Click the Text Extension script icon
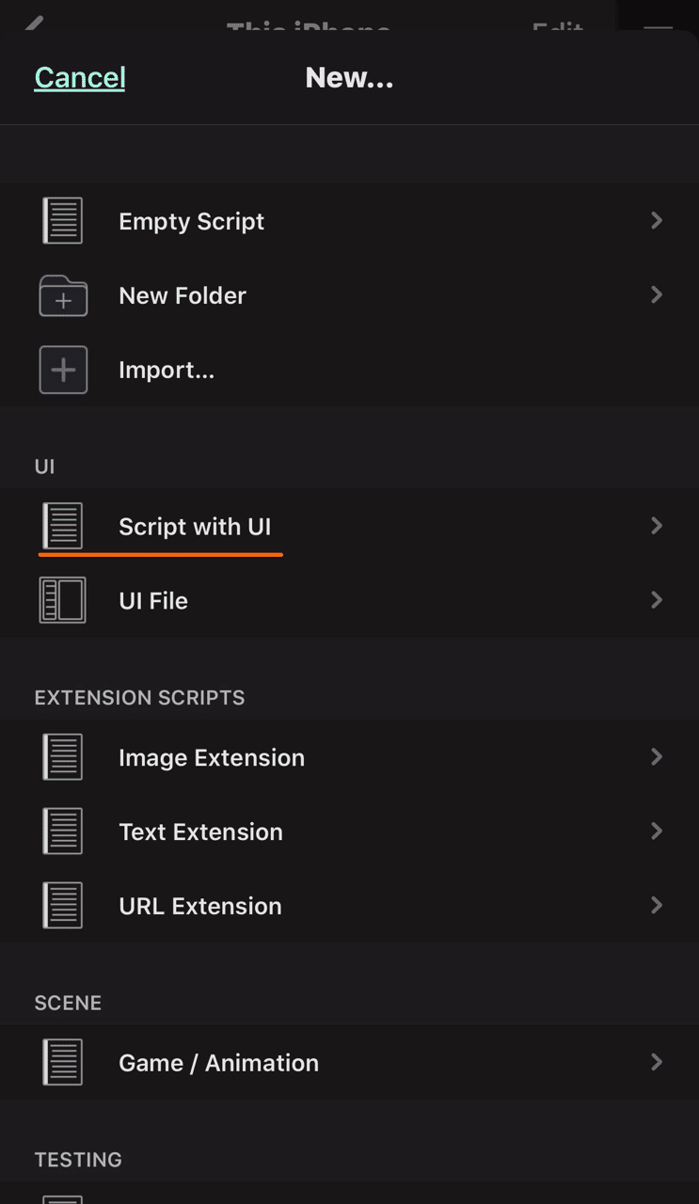The image size is (699, 1204). tap(63, 832)
